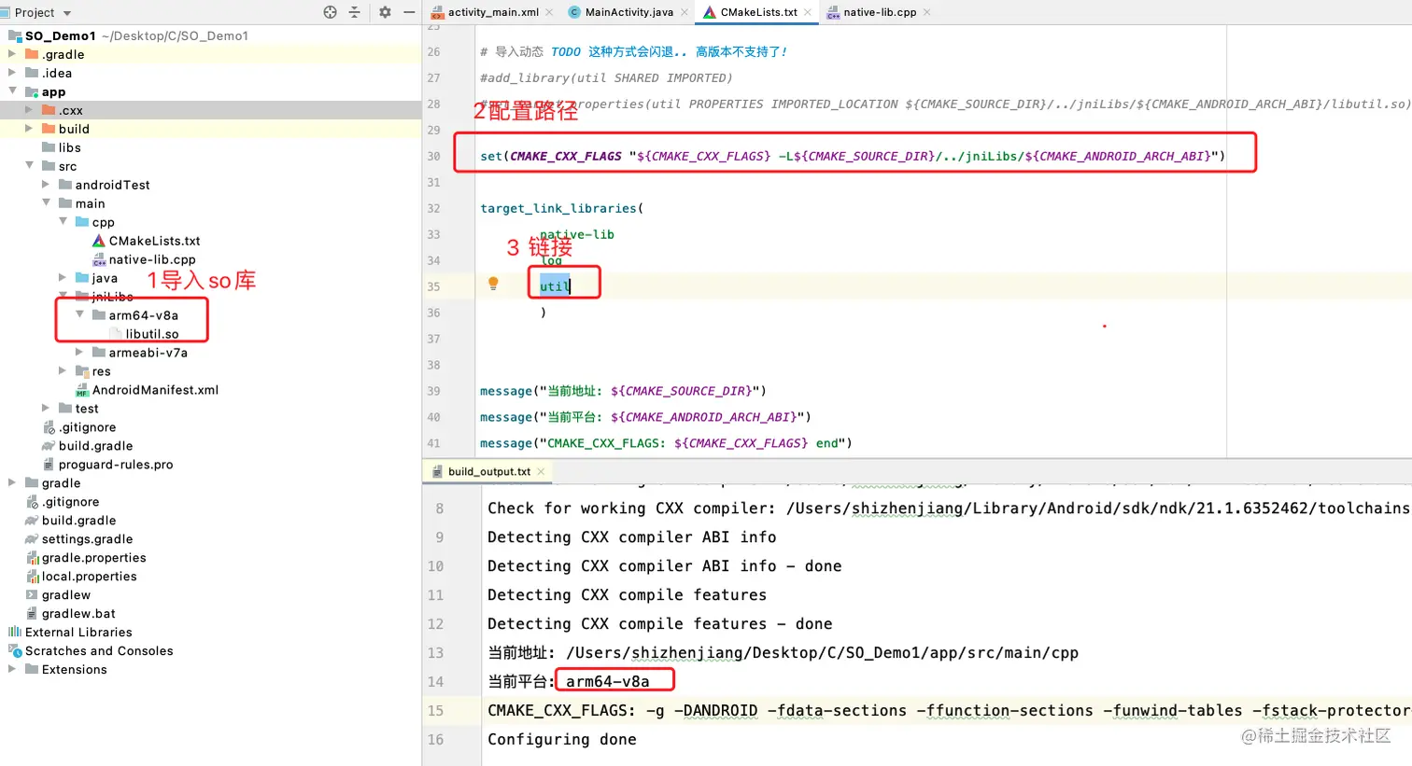Select External Libraries node
This screenshot has height=766, width=1412.
coord(78,633)
